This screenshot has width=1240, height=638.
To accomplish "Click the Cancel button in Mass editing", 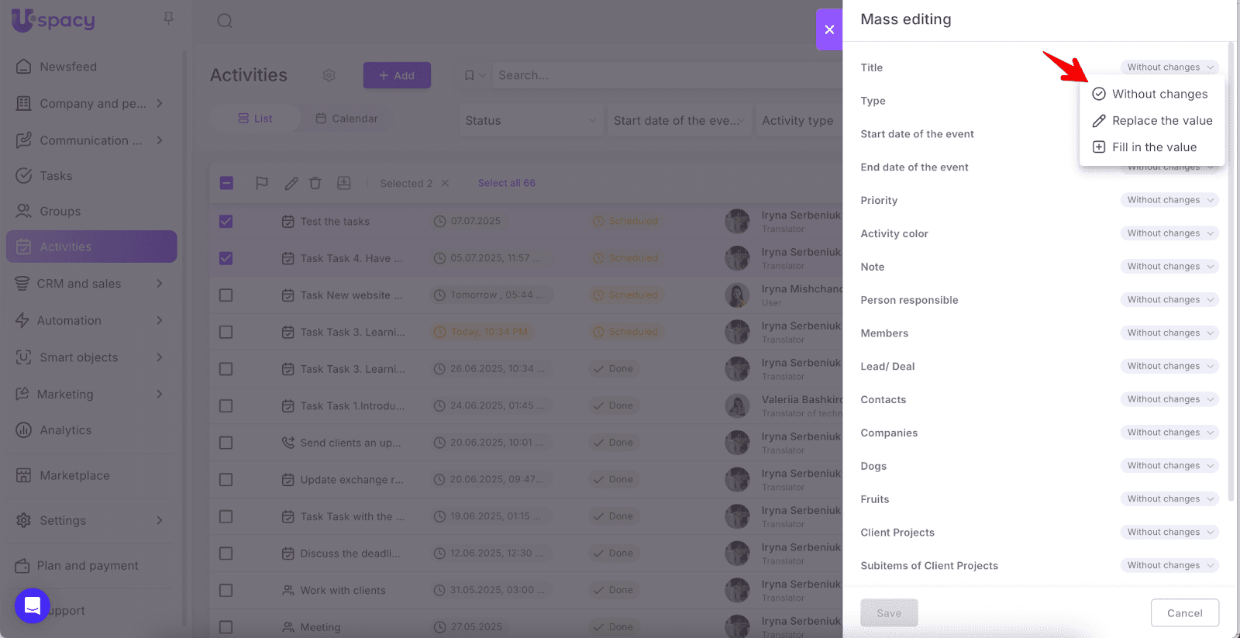I will point(1184,613).
